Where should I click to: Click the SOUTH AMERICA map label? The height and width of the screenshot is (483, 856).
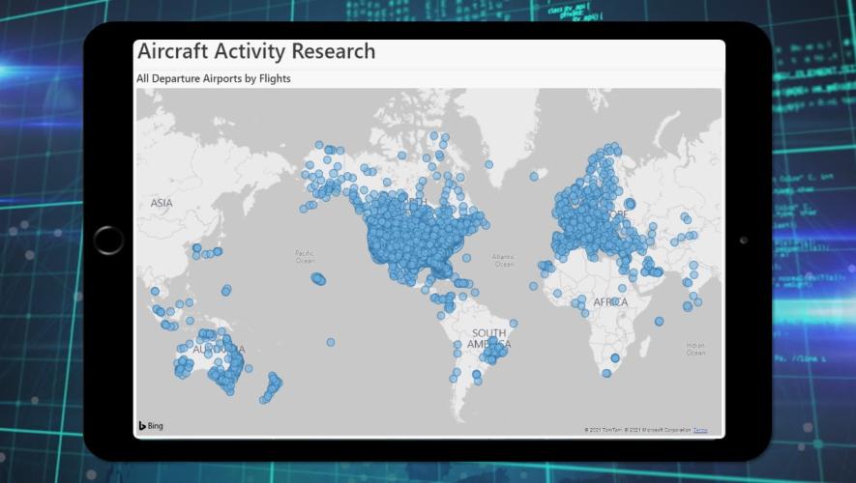[488, 339]
